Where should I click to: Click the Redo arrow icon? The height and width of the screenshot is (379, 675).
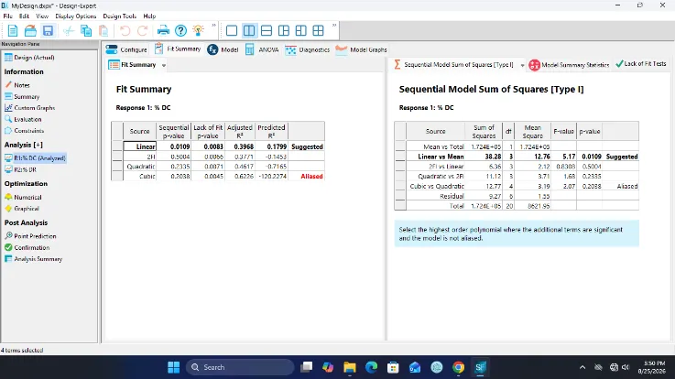tap(143, 30)
